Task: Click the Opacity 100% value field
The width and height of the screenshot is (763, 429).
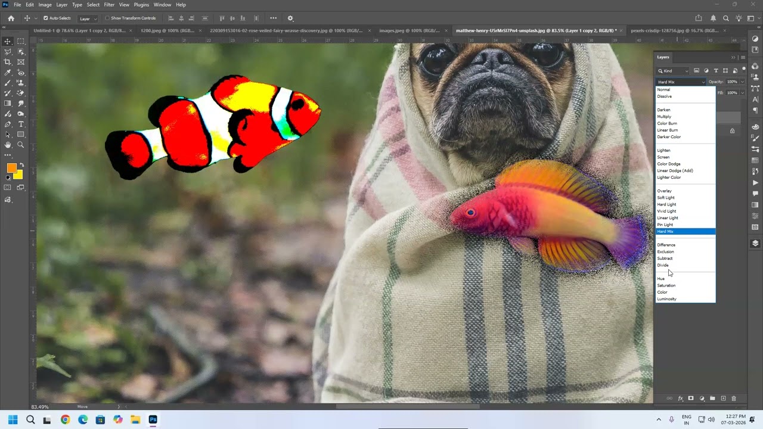Action: 732,82
